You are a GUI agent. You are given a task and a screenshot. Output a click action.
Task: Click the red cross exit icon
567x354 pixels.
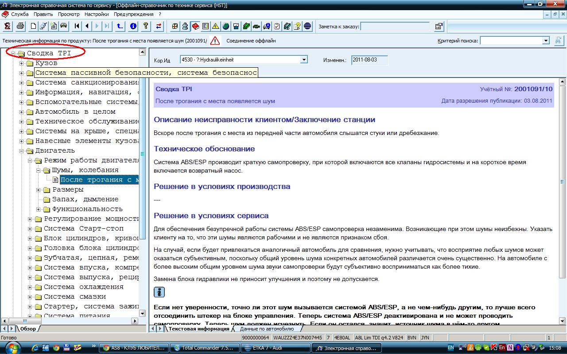[7, 26]
